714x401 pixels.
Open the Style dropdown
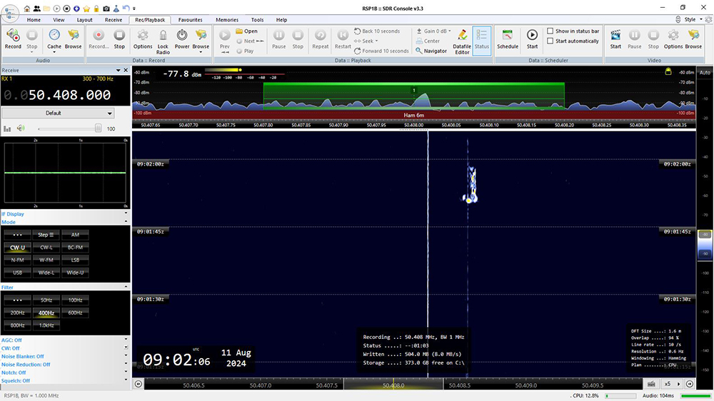click(693, 19)
